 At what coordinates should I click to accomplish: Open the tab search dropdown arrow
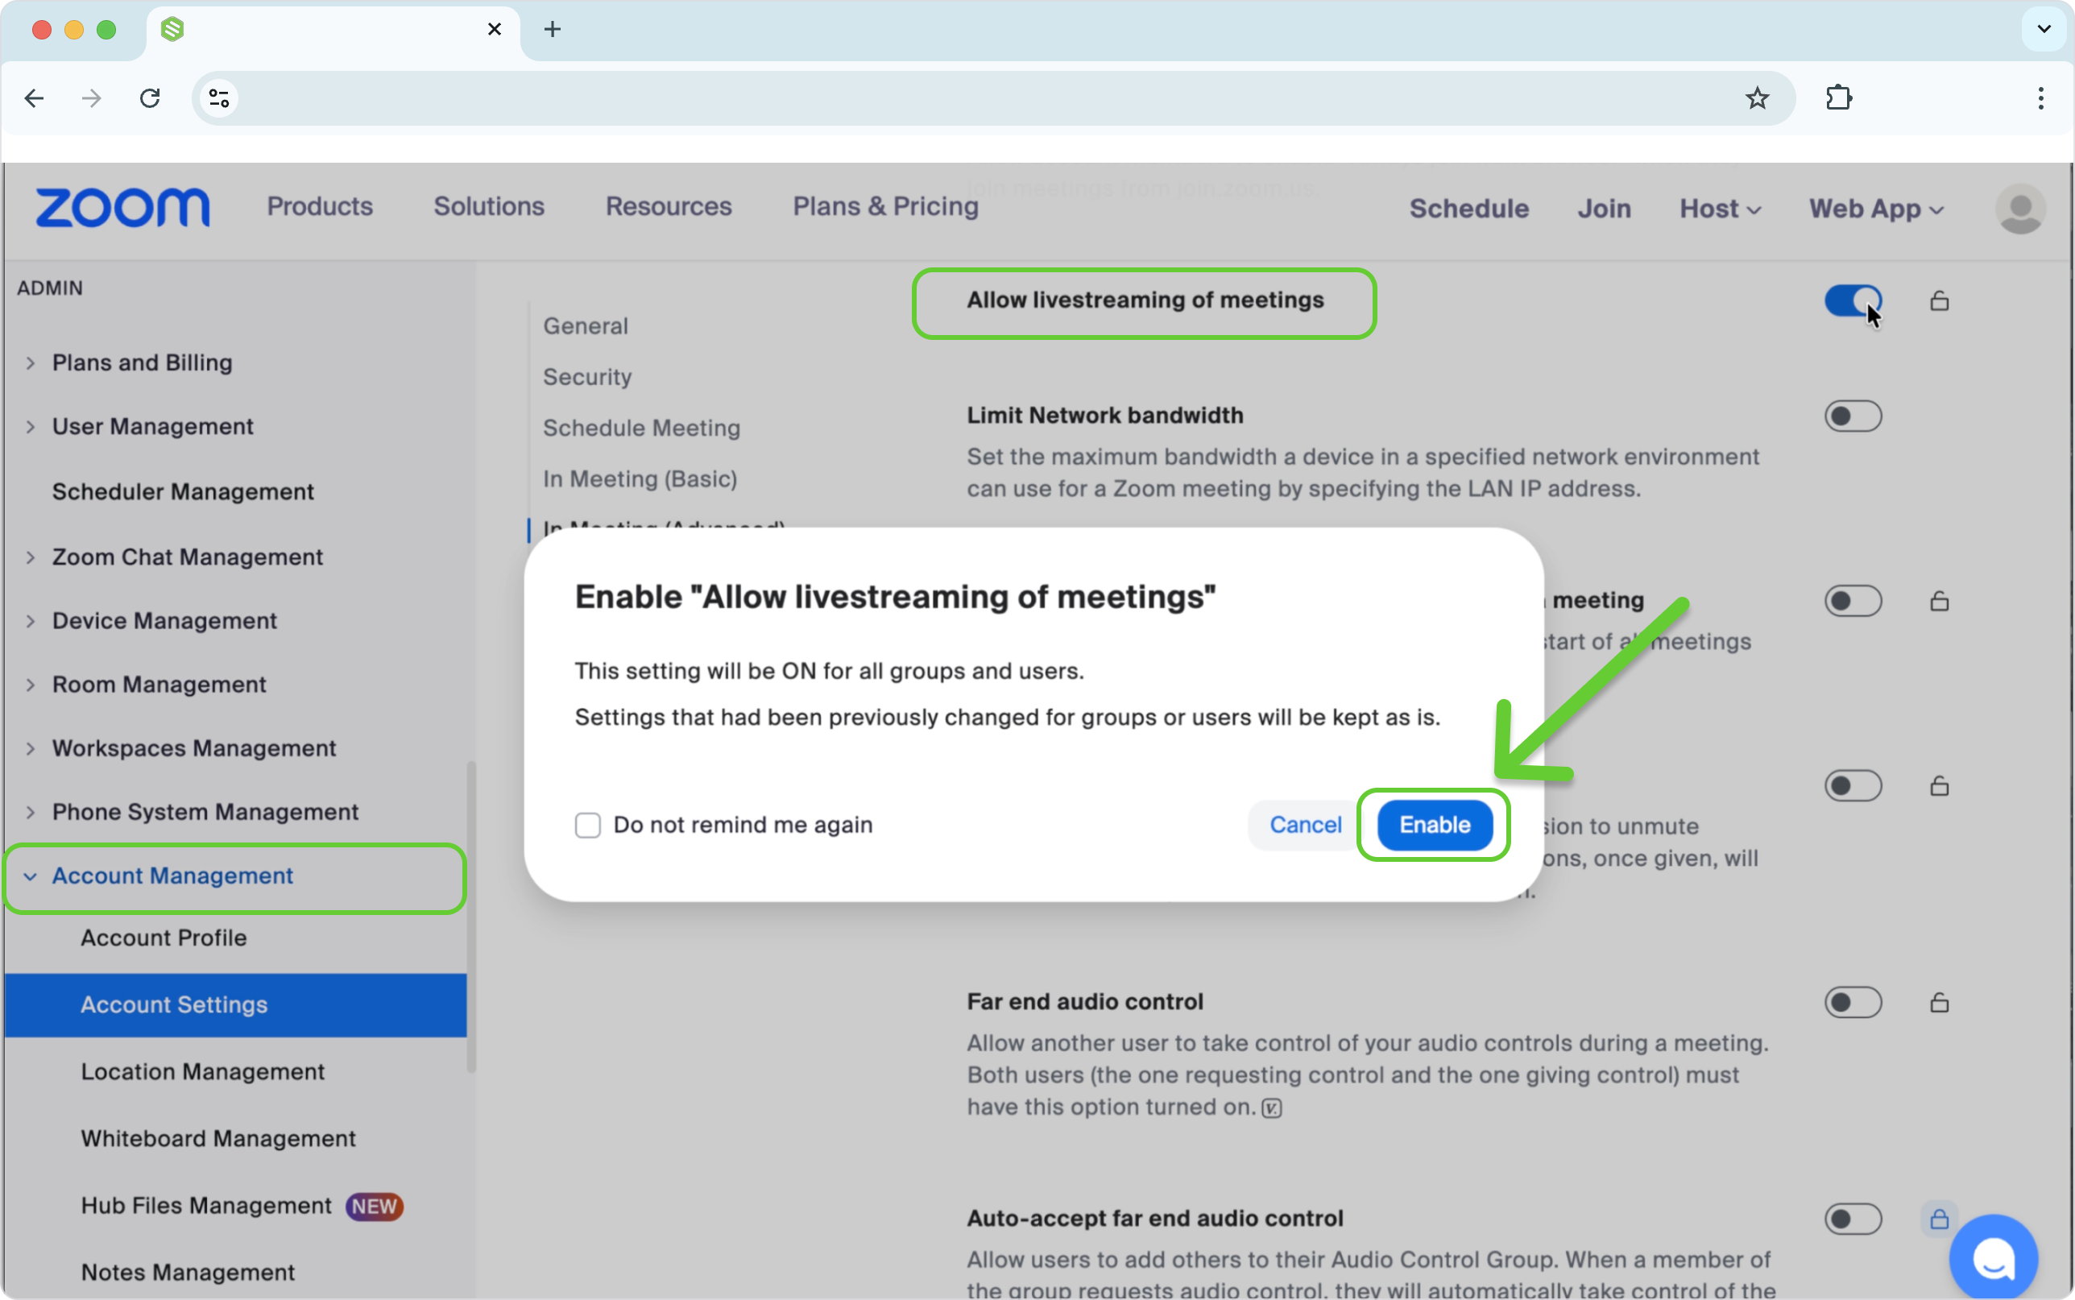point(2044,29)
